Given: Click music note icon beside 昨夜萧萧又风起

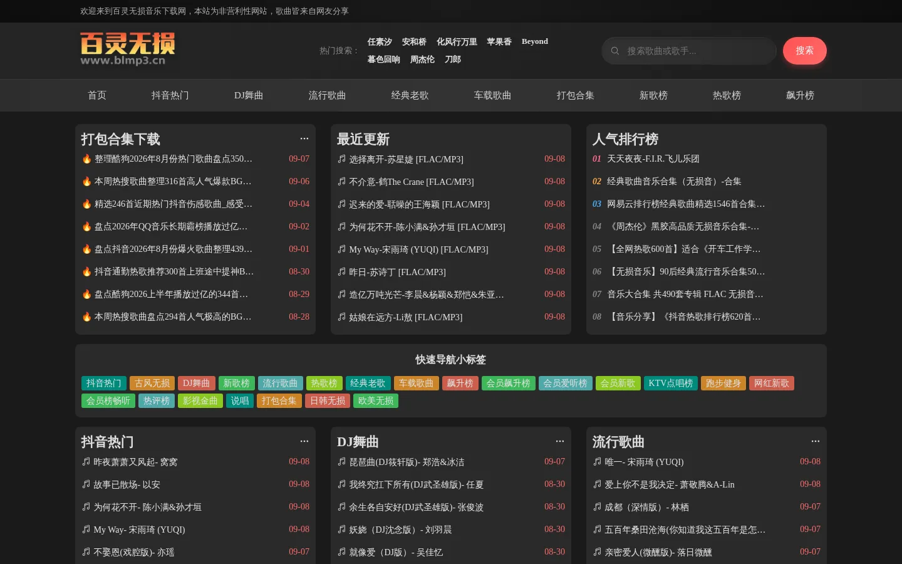Looking at the screenshot, I should 86,462.
